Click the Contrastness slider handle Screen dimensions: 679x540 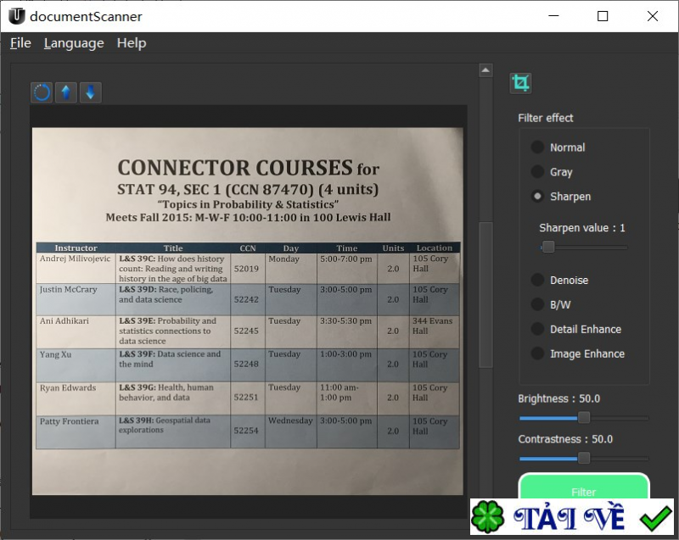coord(584,458)
